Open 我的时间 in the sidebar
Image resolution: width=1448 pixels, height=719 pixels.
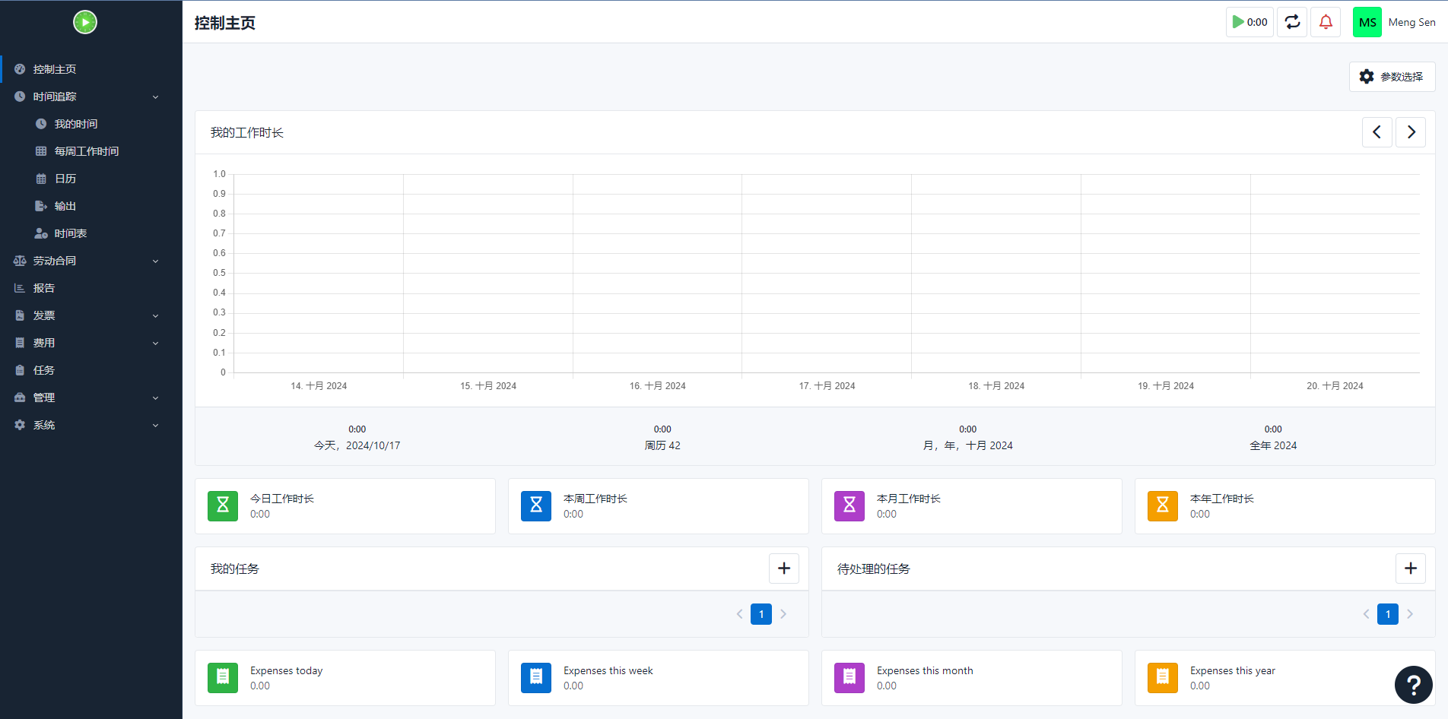pos(76,124)
